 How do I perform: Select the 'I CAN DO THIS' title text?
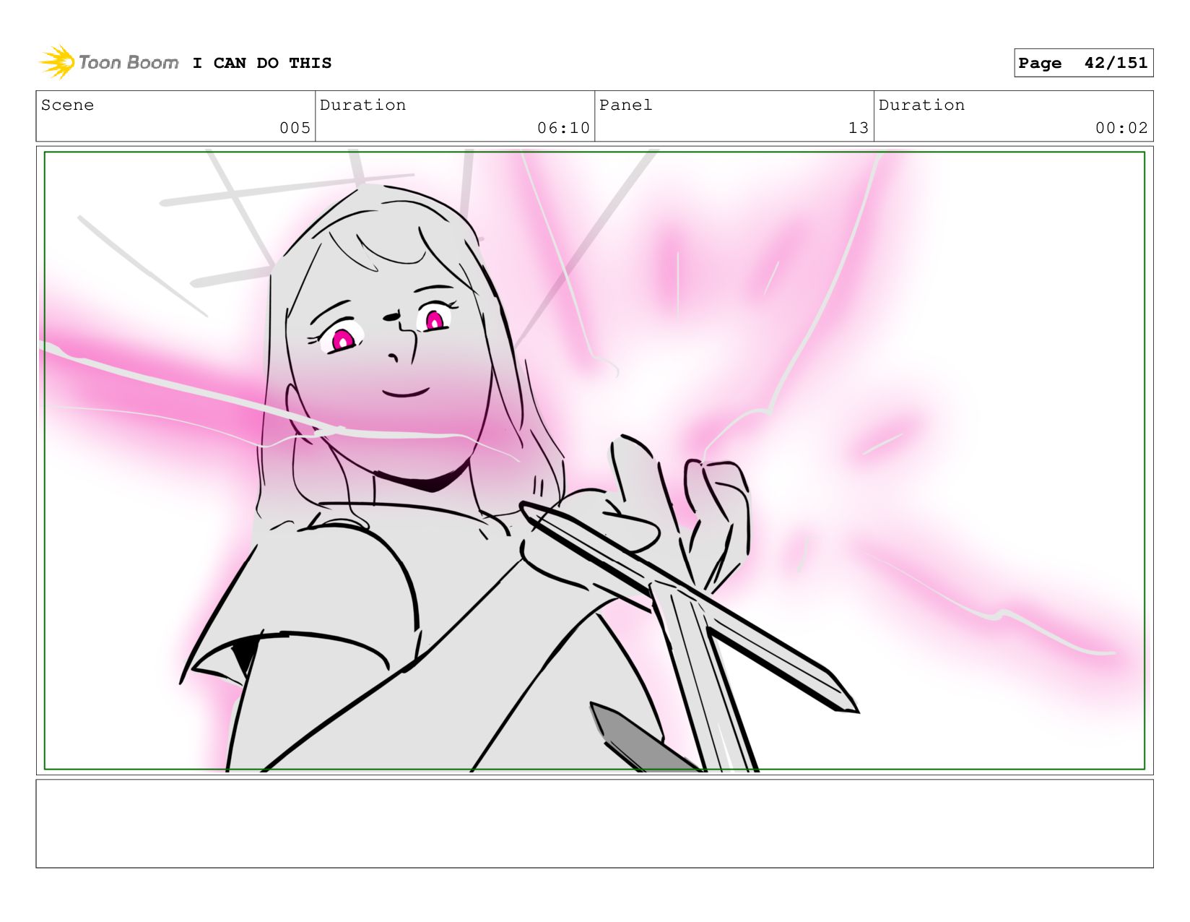point(262,64)
